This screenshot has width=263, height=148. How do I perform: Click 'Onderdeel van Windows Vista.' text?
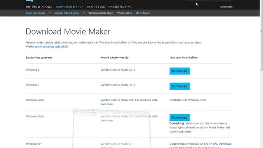188,100
